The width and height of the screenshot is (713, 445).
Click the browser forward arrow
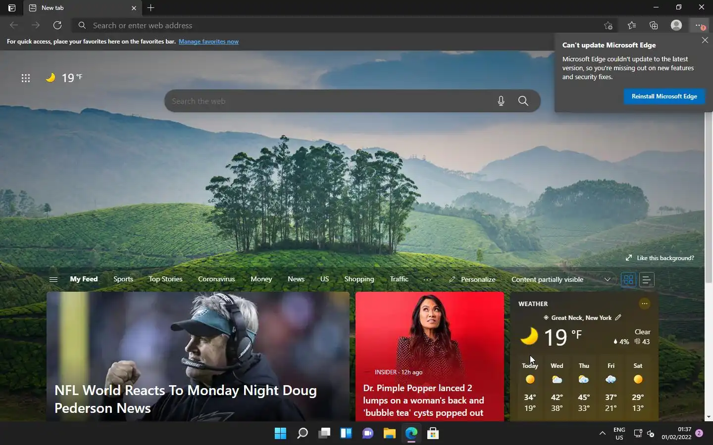click(x=36, y=25)
